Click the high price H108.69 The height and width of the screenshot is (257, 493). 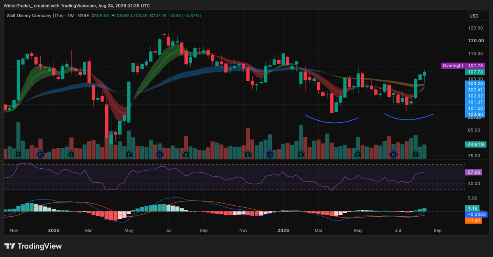point(120,16)
